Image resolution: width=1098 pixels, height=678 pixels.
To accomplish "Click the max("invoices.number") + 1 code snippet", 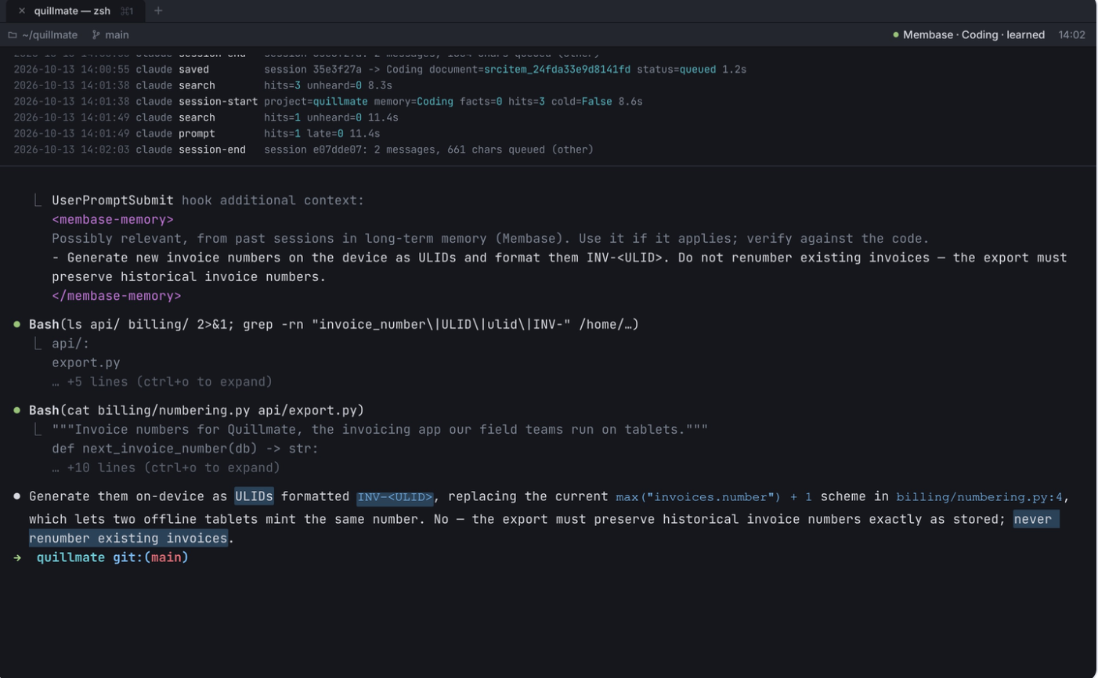I will coord(713,497).
